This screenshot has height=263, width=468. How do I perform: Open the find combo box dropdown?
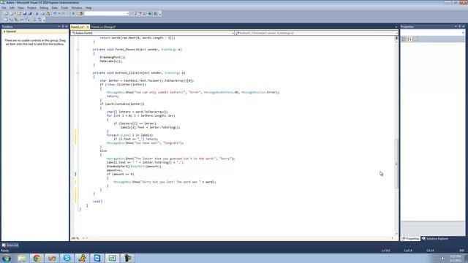point(127,13)
